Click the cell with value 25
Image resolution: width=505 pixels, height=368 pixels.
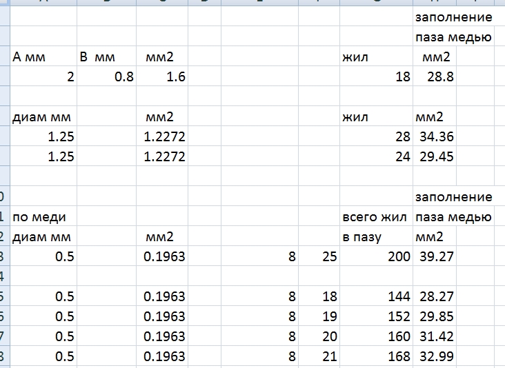[319, 257]
